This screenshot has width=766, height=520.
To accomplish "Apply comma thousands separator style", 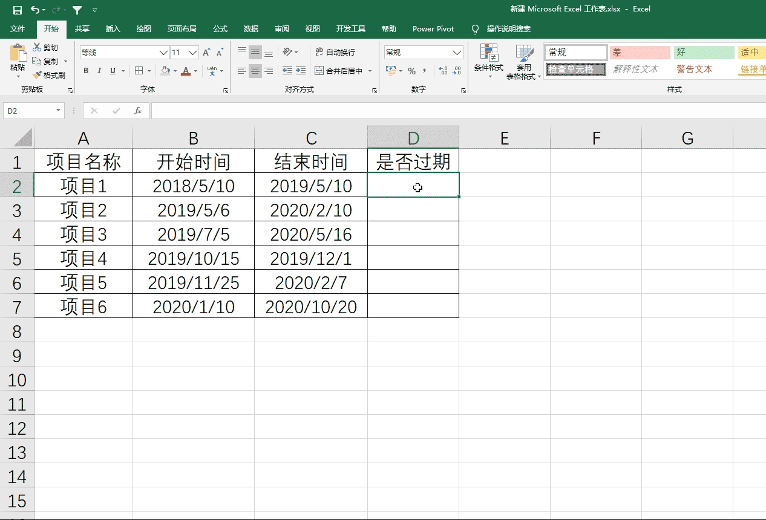I will [x=424, y=71].
